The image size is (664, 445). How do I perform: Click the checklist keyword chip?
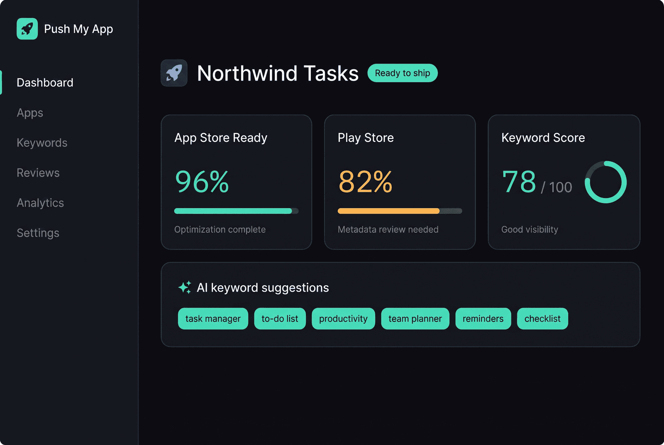tap(542, 319)
